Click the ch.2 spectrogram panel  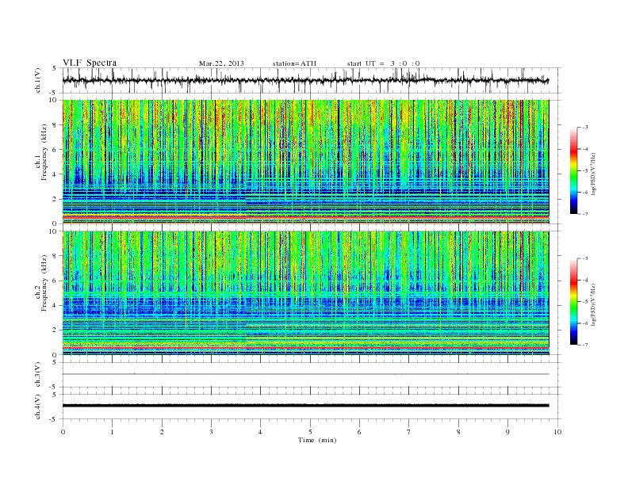pos(305,292)
